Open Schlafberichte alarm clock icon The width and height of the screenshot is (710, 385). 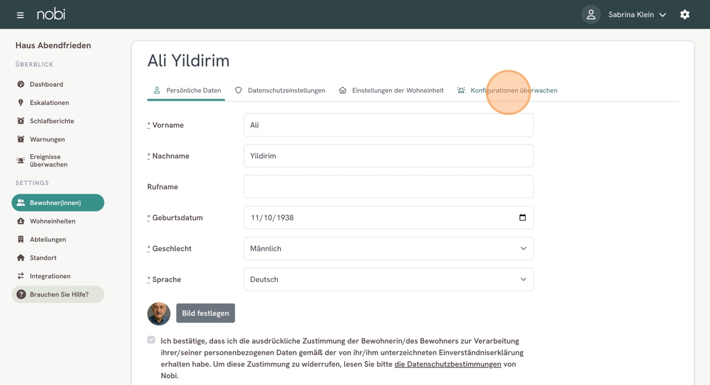21,121
